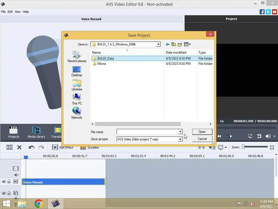This screenshot has height=209, width=278.
Task: Click zoom to fit timeline icon
Action: click(x=272, y=147)
